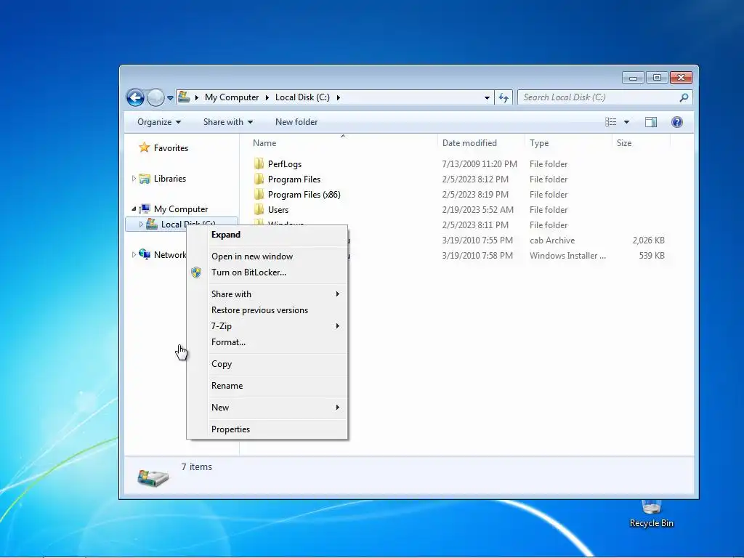Click the drive icon in details pane

pos(153,477)
